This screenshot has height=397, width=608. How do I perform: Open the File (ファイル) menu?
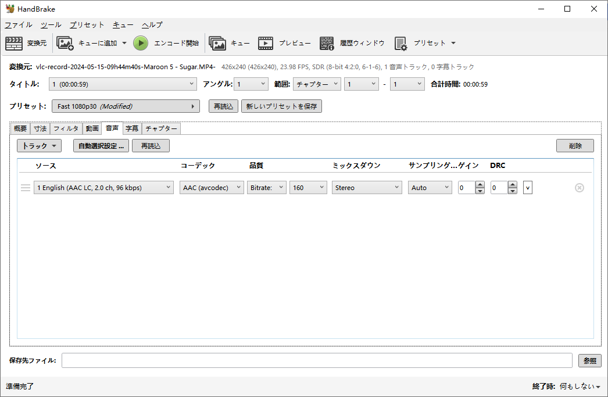click(19, 25)
